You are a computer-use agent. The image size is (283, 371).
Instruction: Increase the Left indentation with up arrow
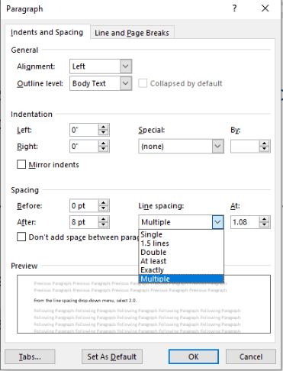pyautogui.click(x=103, y=127)
